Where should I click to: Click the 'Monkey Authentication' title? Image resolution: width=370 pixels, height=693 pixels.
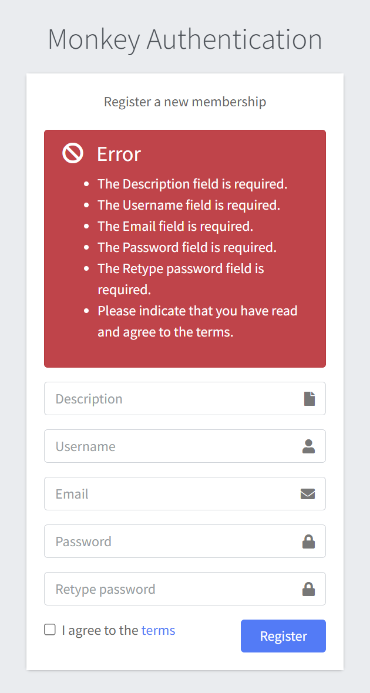[185, 39]
